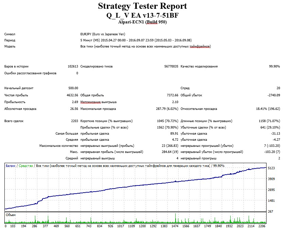Screen dimensions: 288x234
Task: Select absolute drawdown value "26.56"
Action: [74, 109]
